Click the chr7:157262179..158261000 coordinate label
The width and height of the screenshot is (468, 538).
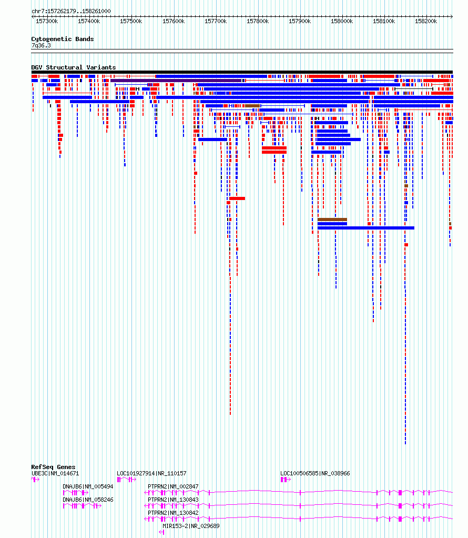tap(71, 11)
